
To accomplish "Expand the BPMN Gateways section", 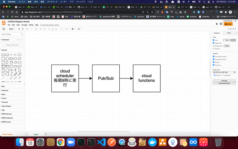I will (12, 118).
